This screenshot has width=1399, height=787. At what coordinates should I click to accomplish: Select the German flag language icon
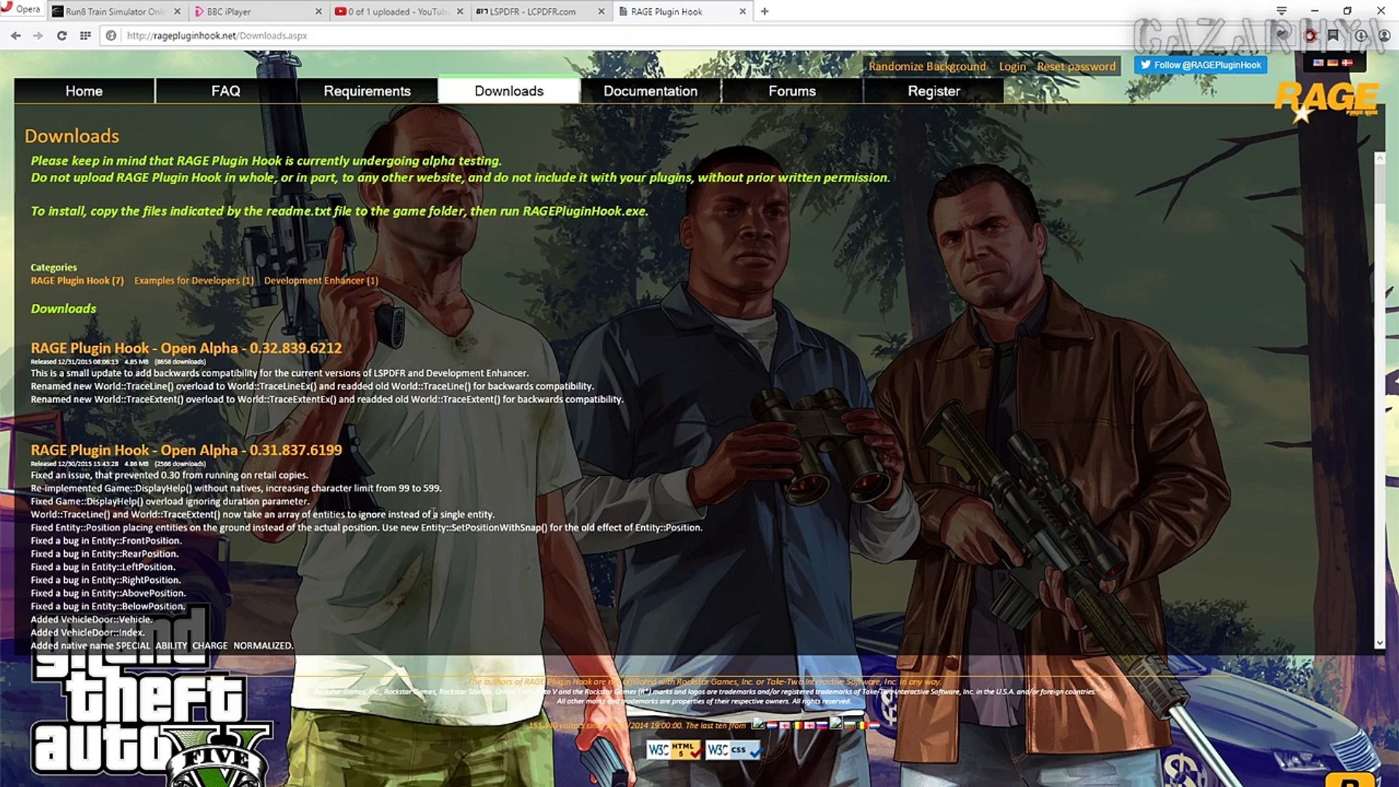(1332, 63)
